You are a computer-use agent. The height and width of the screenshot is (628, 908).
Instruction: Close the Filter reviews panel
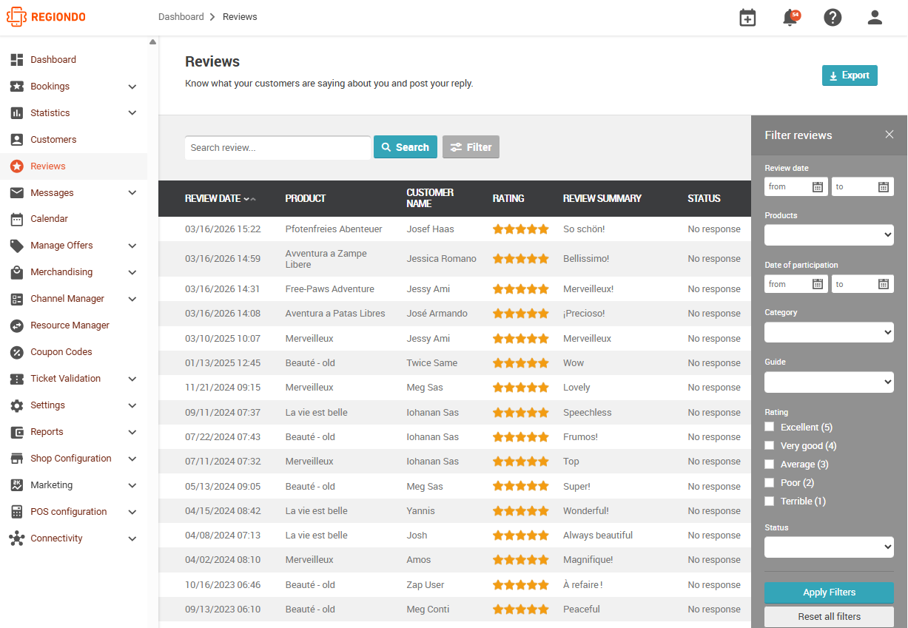coord(889,135)
